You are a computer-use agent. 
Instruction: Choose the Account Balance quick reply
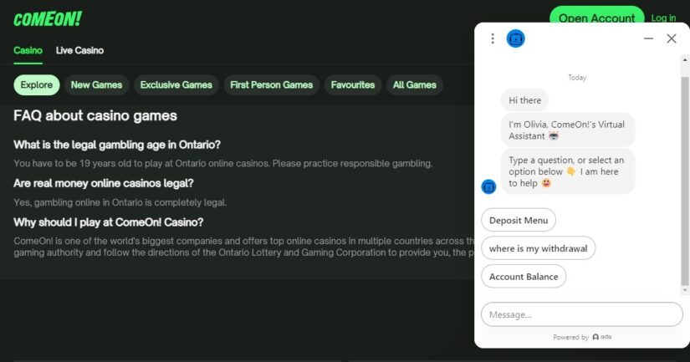(x=524, y=277)
